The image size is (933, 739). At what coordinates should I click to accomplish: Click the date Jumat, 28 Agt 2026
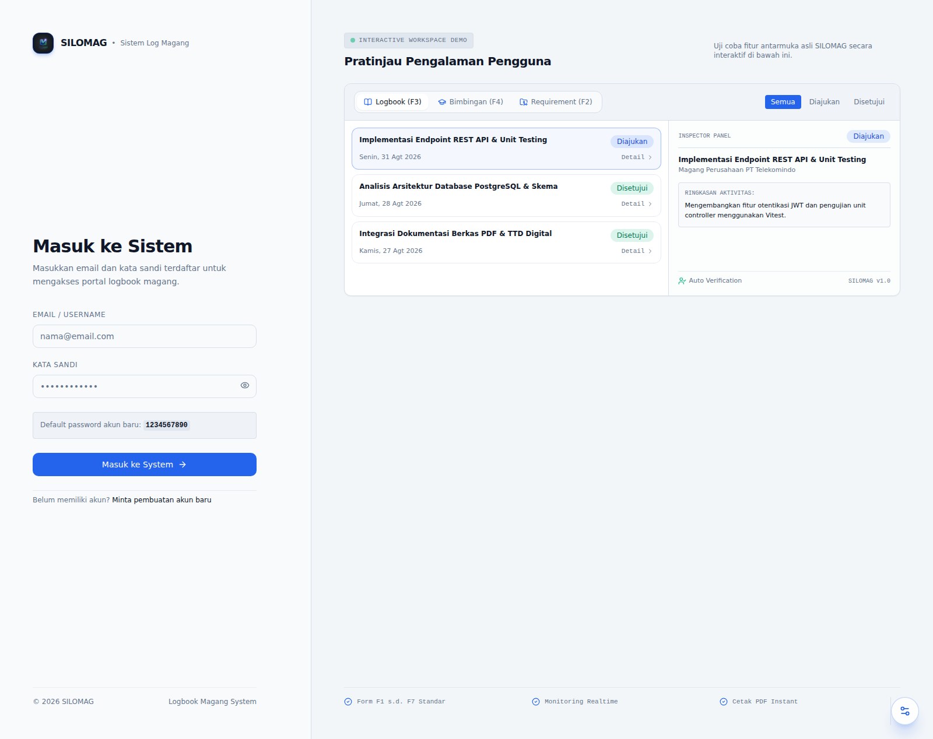(390, 204)
